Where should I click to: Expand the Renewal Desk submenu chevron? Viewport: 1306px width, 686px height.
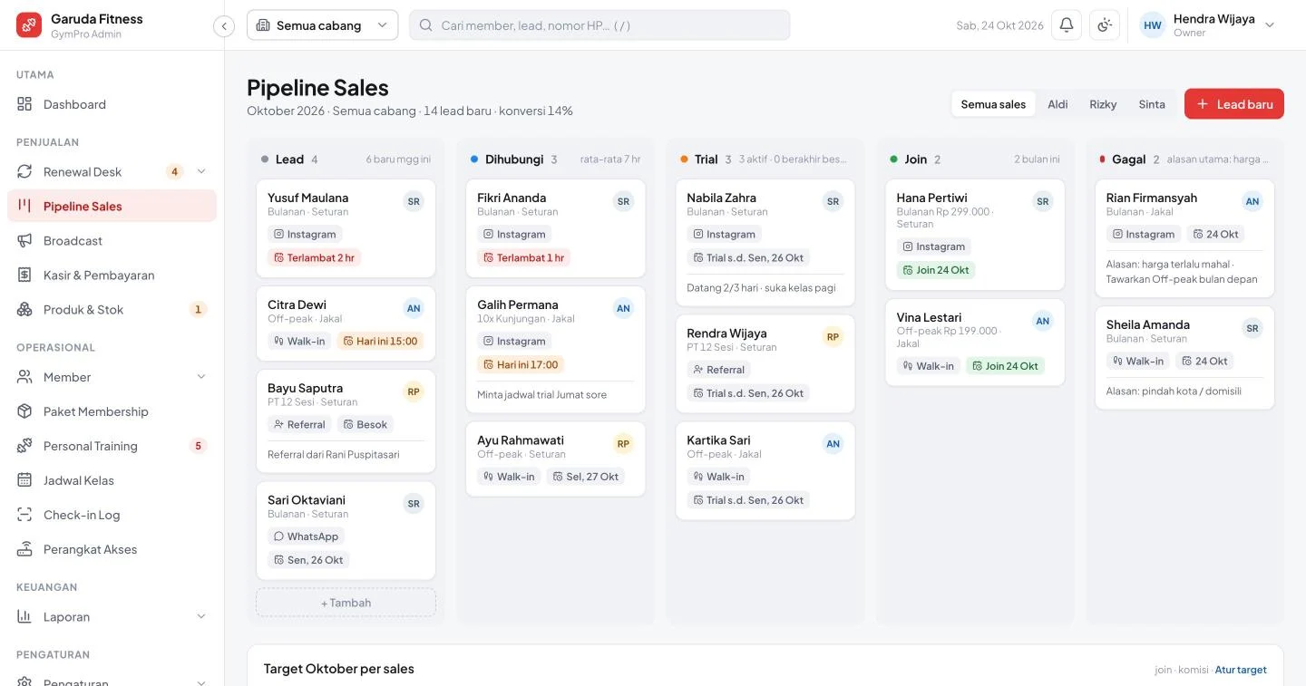coord(201,171)
